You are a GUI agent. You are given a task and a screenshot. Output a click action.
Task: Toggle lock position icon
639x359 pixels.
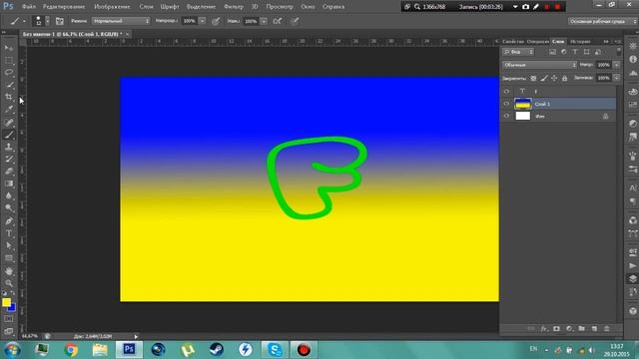click(554, 78)
